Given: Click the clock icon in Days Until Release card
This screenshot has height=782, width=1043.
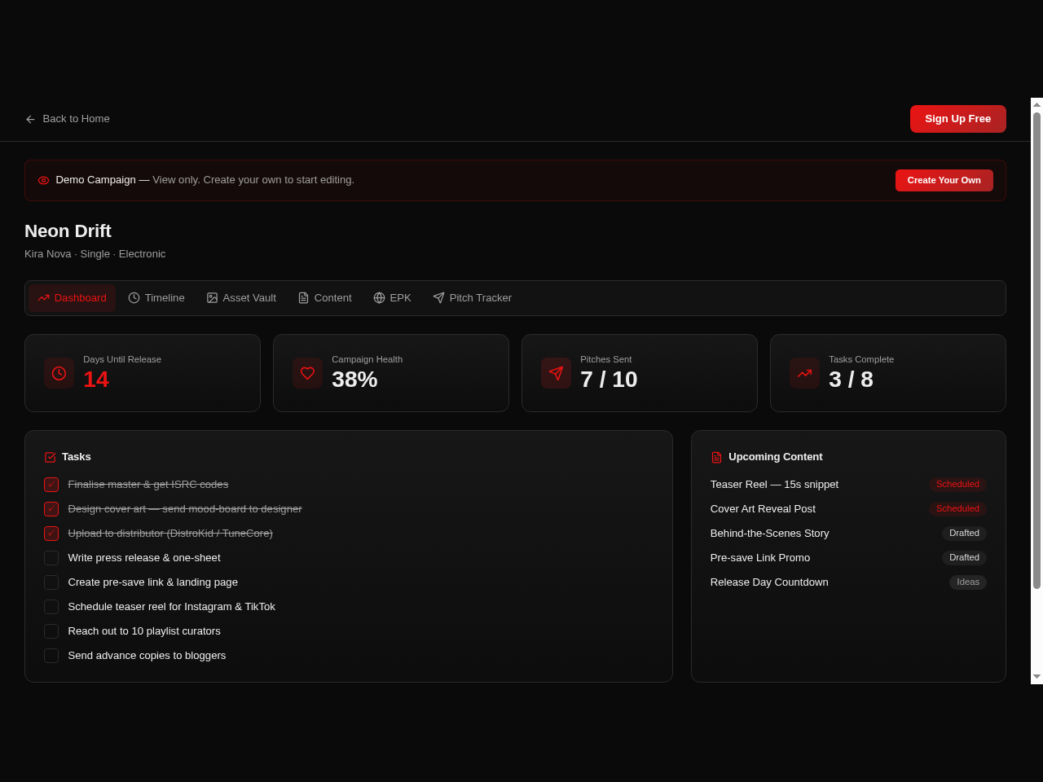Looking at the screenshot, I should click(59, 373).
